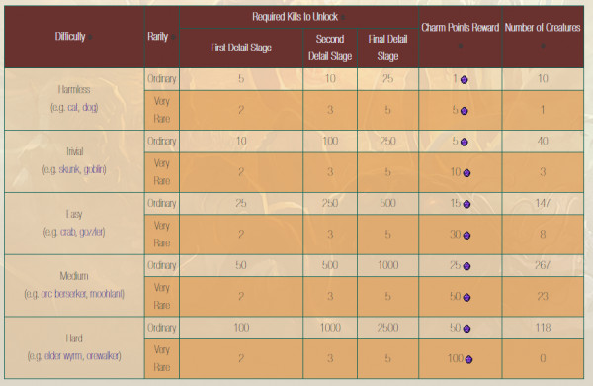Open the gozzler creature link

click(91, 232)
